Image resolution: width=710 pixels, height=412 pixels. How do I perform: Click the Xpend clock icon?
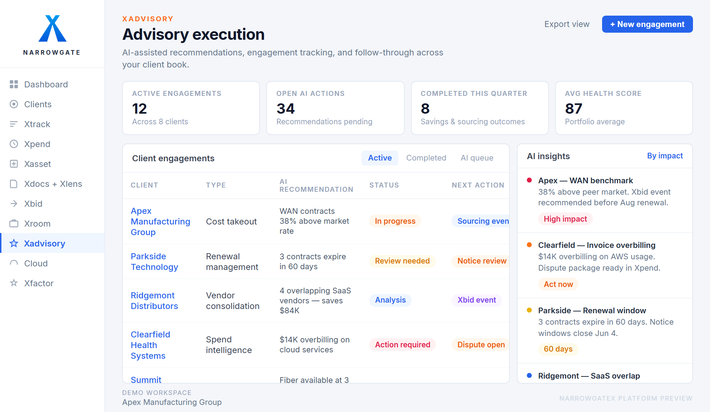[14, 144]
